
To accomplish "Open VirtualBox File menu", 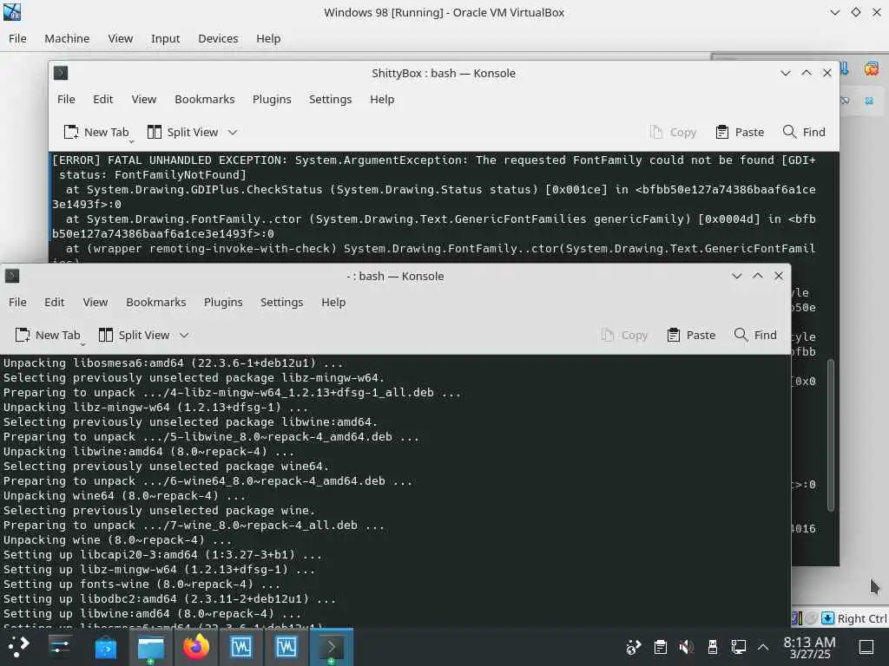I will pyautogui.click(x=17, y=38).
